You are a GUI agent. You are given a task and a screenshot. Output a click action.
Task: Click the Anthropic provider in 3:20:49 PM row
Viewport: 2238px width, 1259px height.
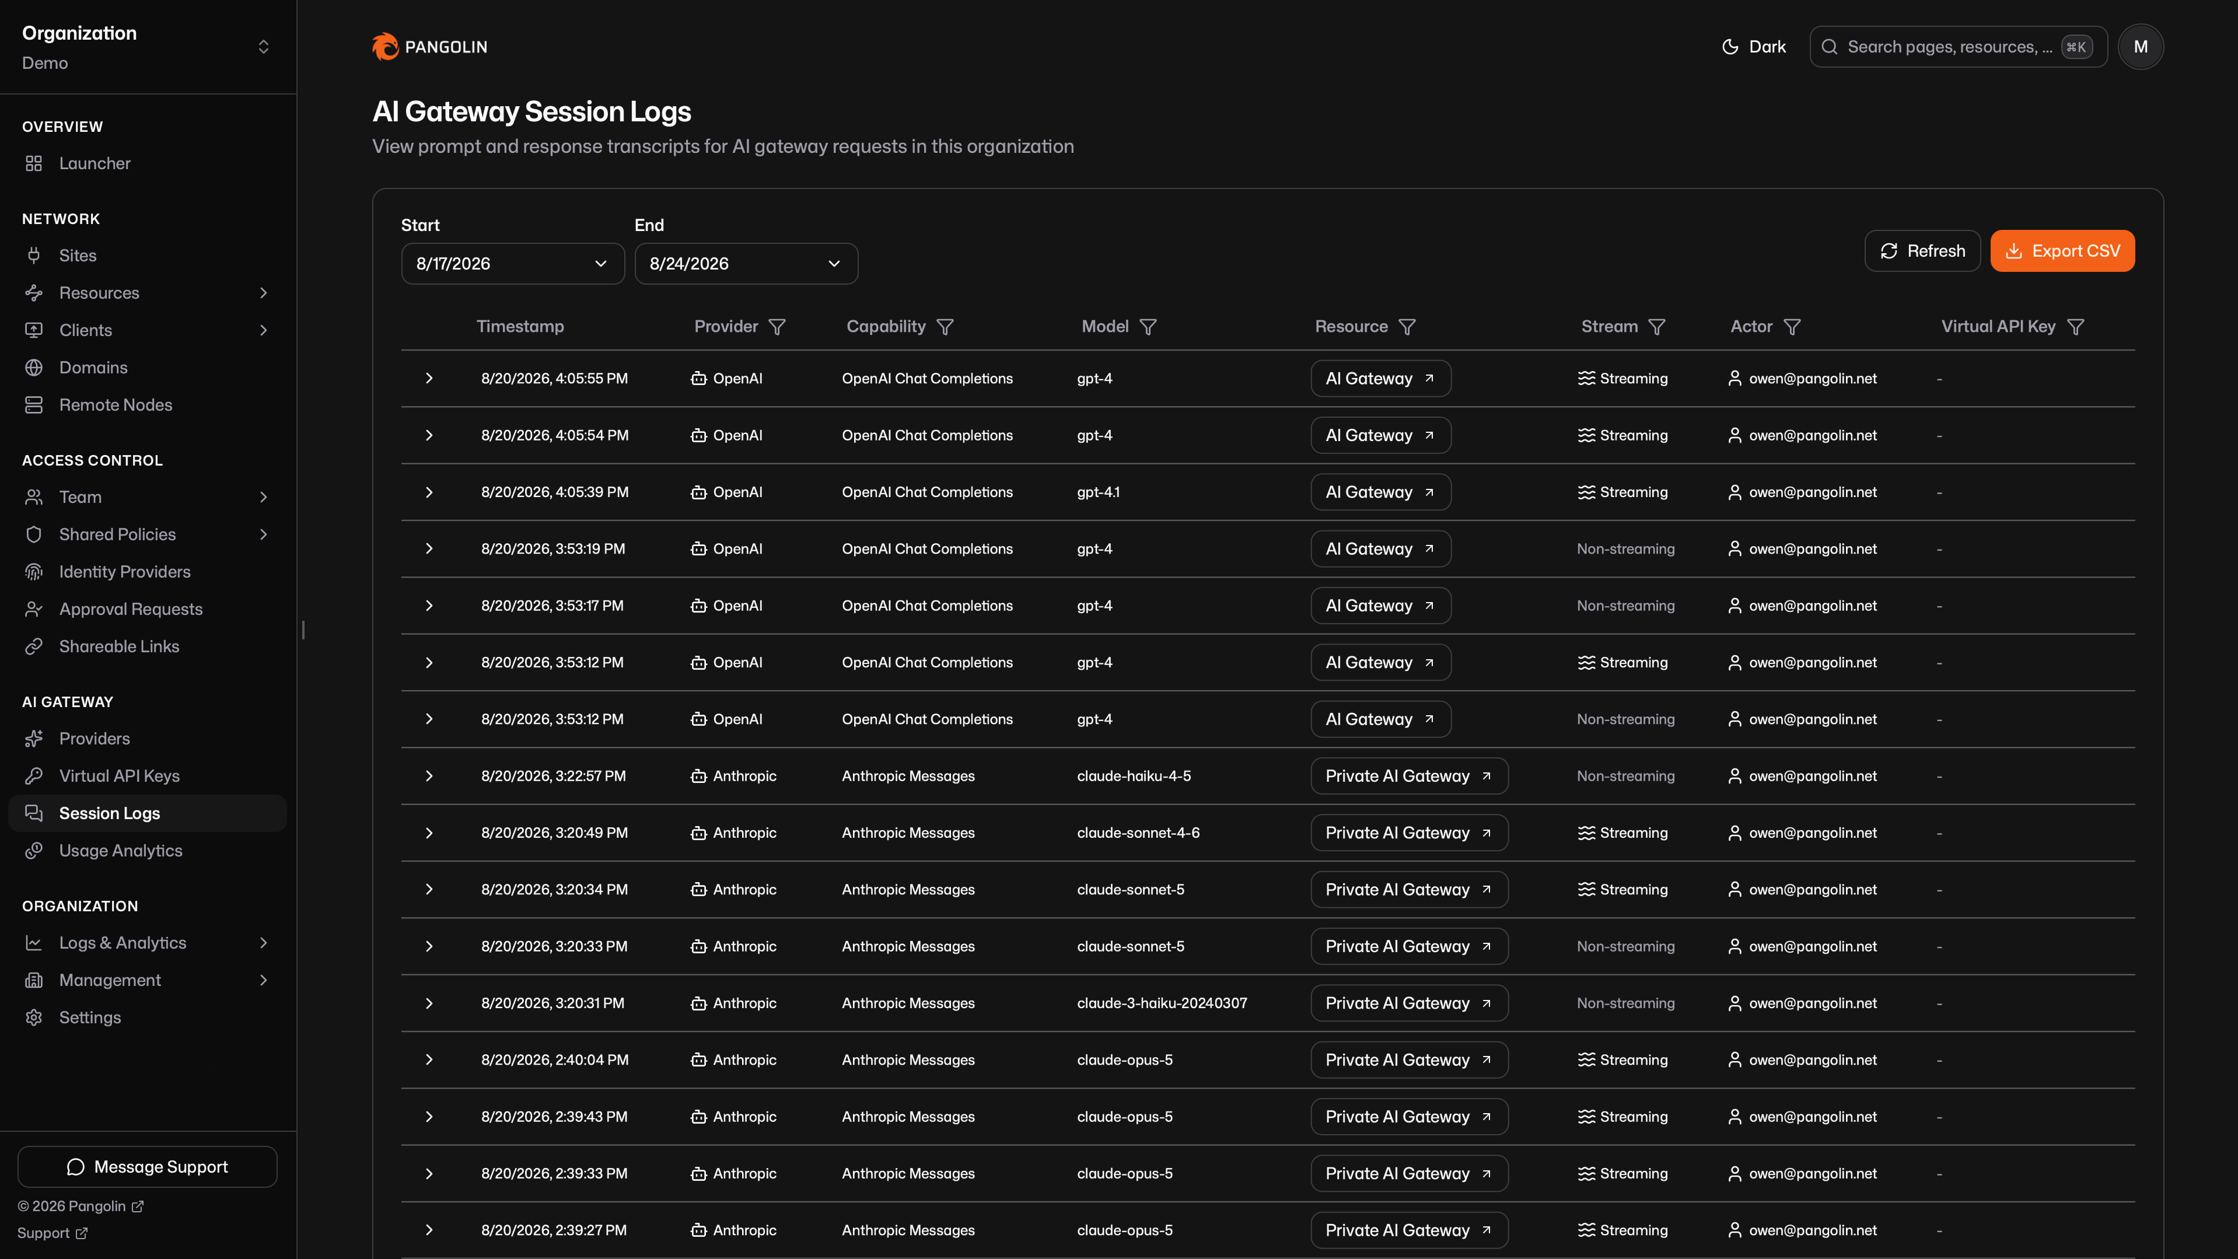733,833
